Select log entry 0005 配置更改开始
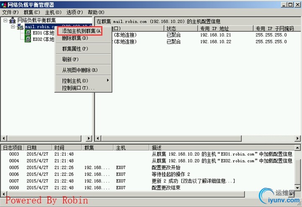This screenshot has height=207, width=302. 148,168
